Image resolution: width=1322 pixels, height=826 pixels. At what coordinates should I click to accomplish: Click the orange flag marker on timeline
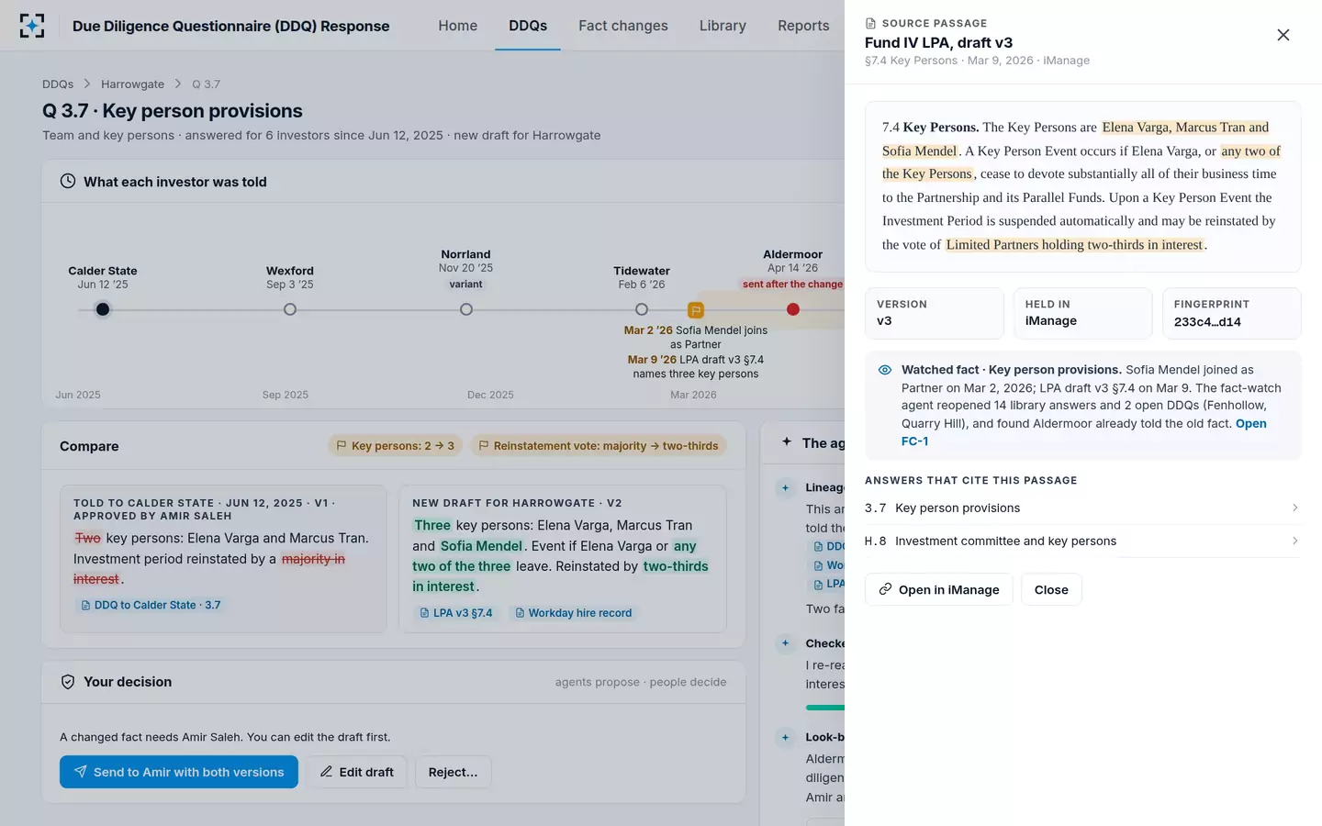click(696, 310)
